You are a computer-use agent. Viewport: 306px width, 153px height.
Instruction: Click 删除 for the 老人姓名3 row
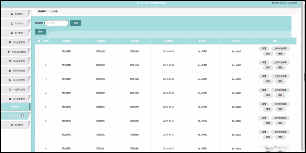click(280, 123)
